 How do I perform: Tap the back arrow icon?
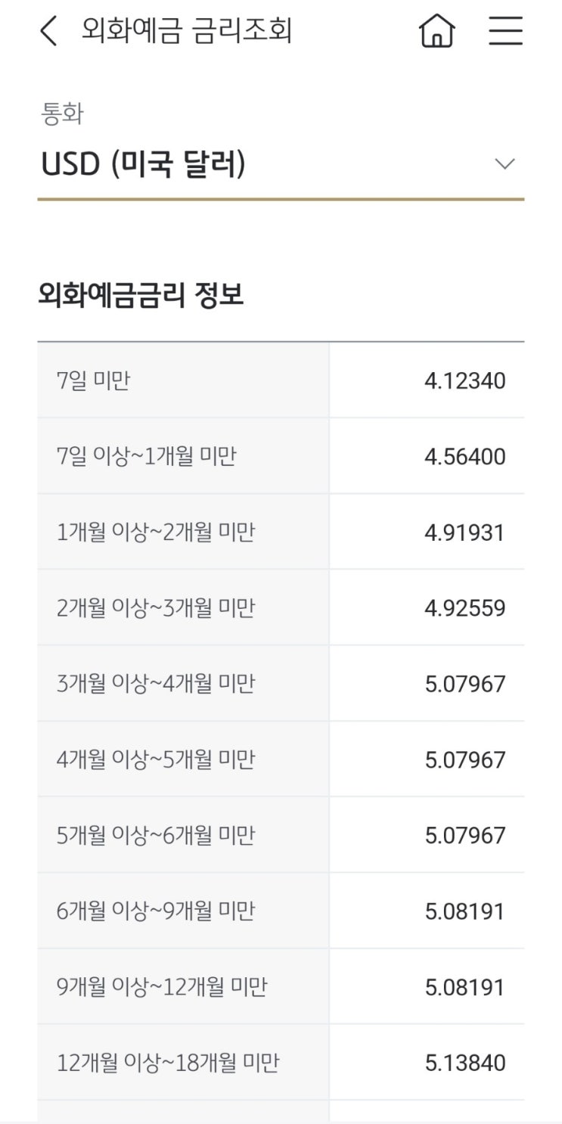pos(48,32)
